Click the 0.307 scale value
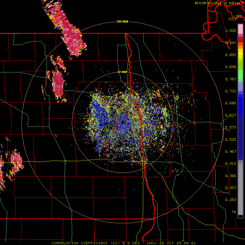 click(231, 188)
